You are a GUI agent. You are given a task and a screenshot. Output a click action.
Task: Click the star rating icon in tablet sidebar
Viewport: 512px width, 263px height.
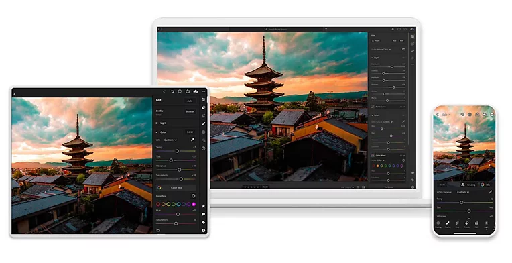coord(203,206)
